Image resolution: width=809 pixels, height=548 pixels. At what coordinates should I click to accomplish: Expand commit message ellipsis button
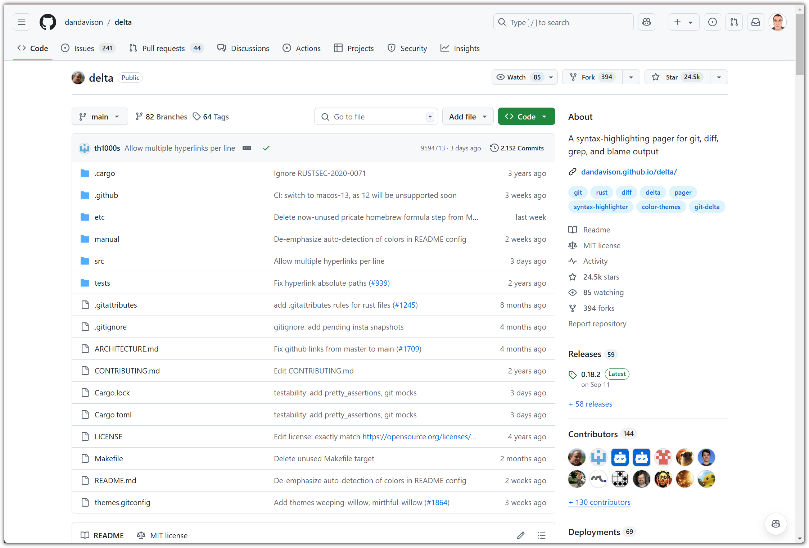247,148
